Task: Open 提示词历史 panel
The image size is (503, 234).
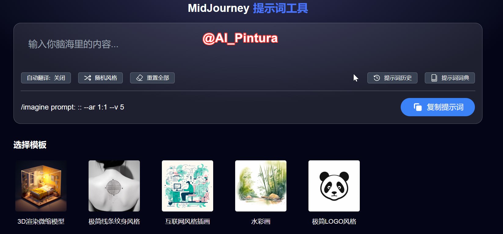Action: (x=392, y=78)
